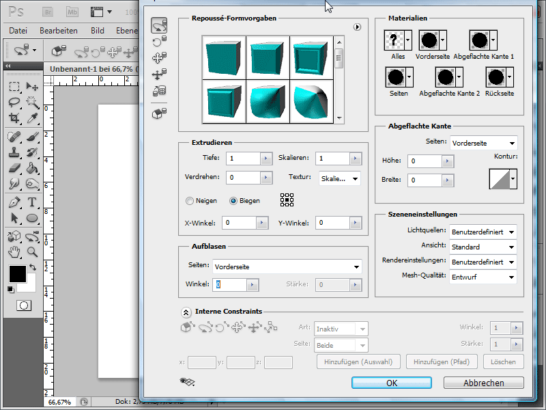Image resolution: width=546 pixels, height=410 pixels.
Task: Select the Path Selection tool
Action: (x=14, y=218)
